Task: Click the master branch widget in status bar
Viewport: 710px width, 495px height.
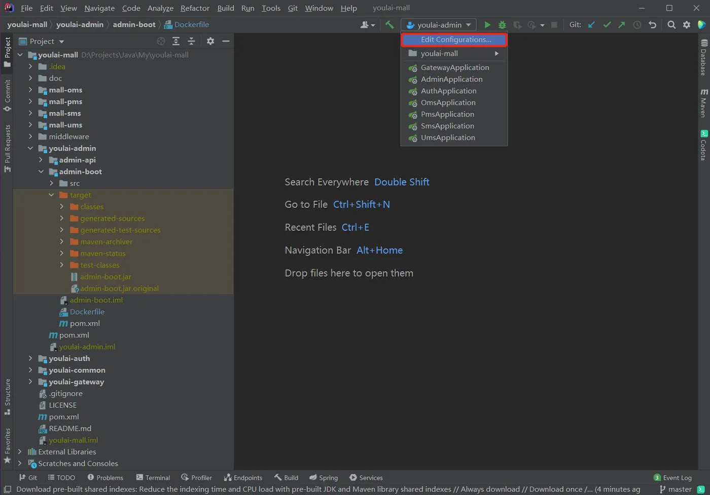Action: click(x=676, y=489)
